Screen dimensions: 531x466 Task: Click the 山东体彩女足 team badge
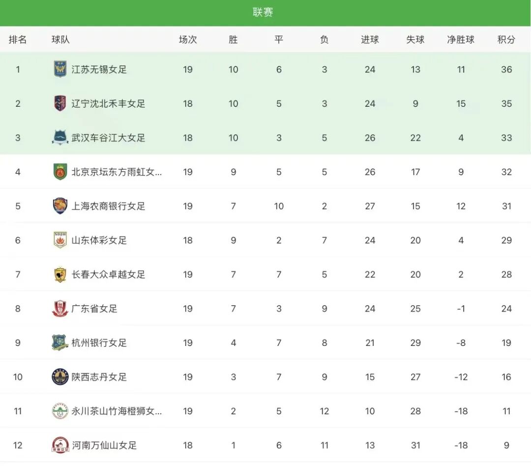point(60,240)
